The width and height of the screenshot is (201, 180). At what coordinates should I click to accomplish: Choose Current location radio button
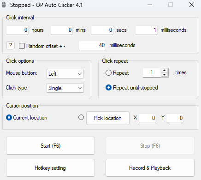pos(9,118)
